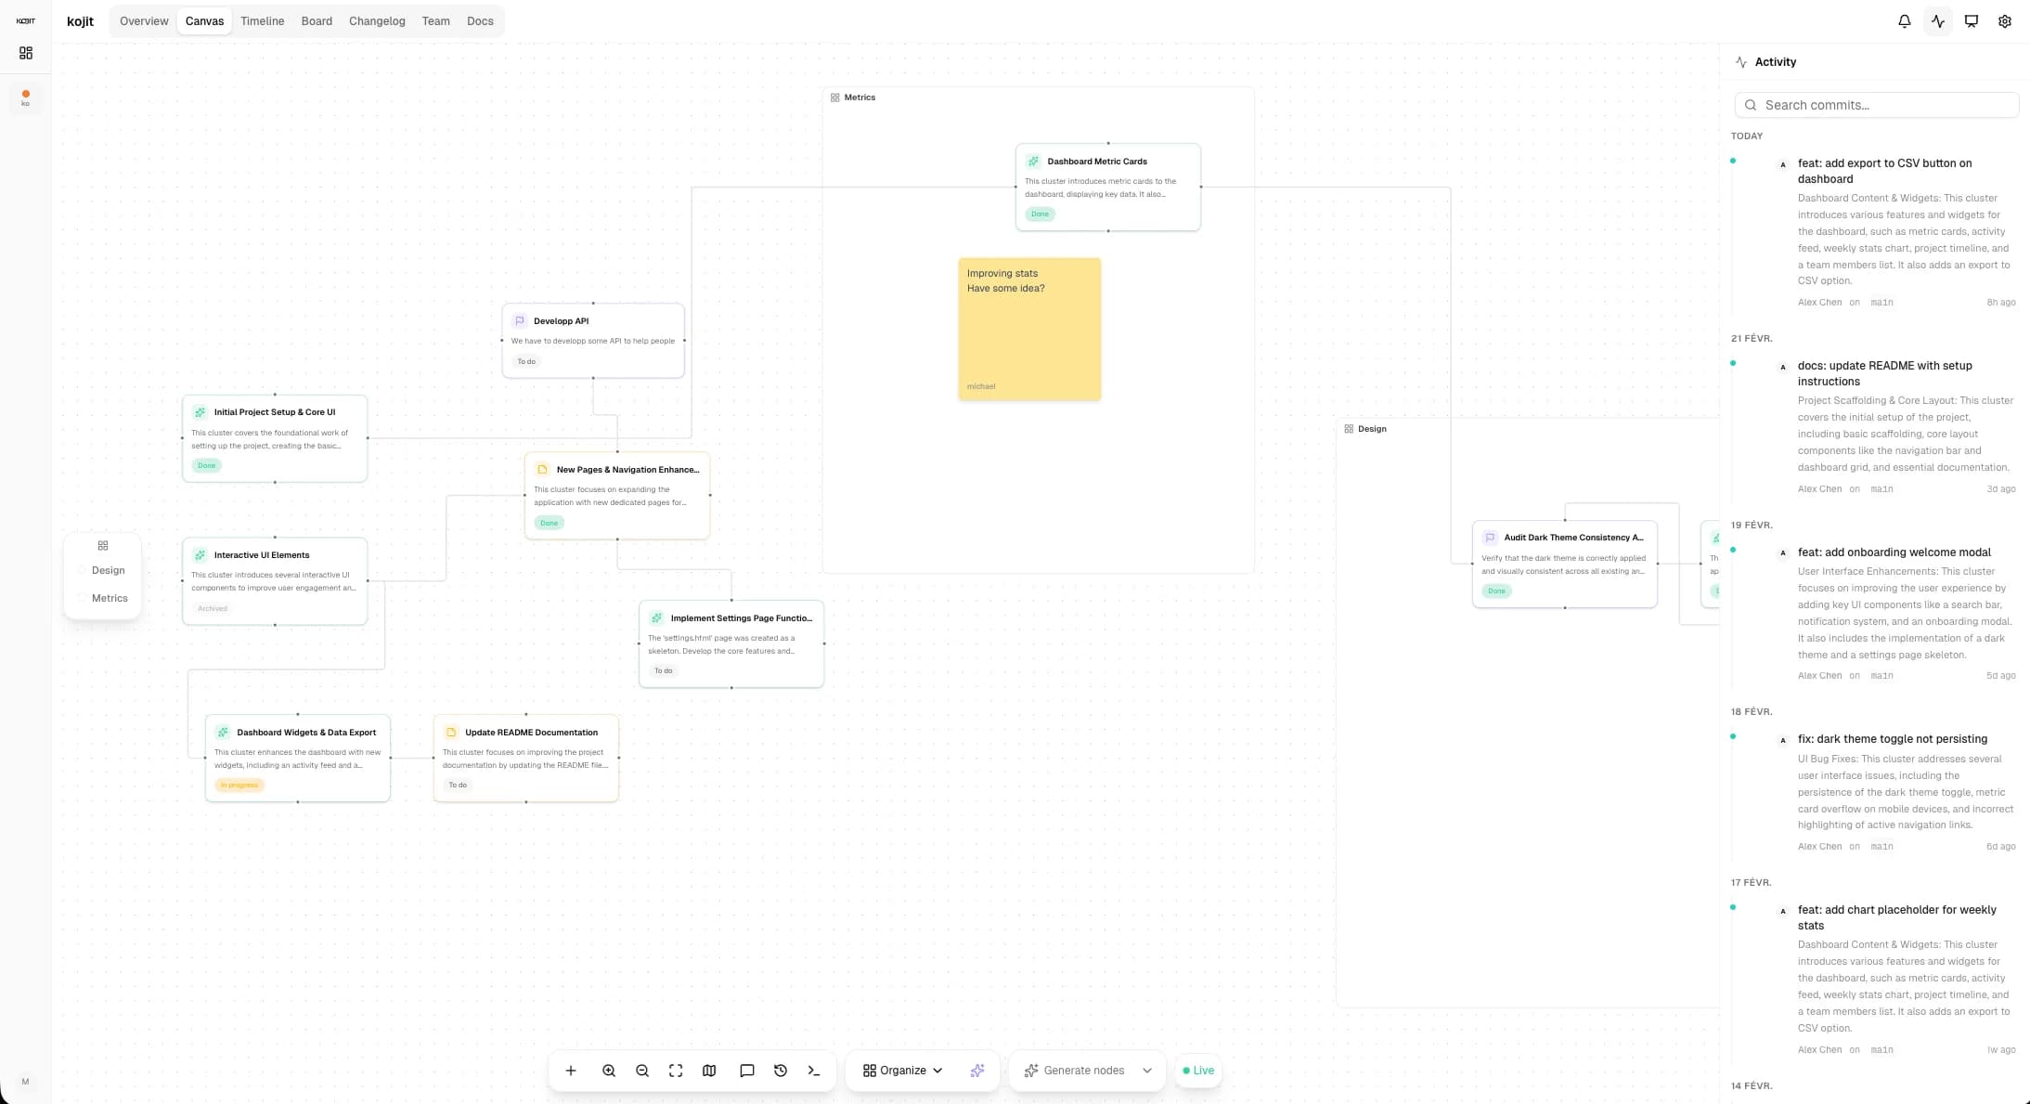Image resolution: width=2030 pixels, height=1104 pixels.
Task: Open the settings gear menu
Action: coord(2004,20)
